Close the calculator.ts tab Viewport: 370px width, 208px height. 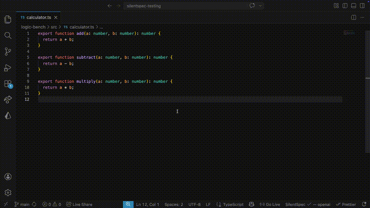55,18
